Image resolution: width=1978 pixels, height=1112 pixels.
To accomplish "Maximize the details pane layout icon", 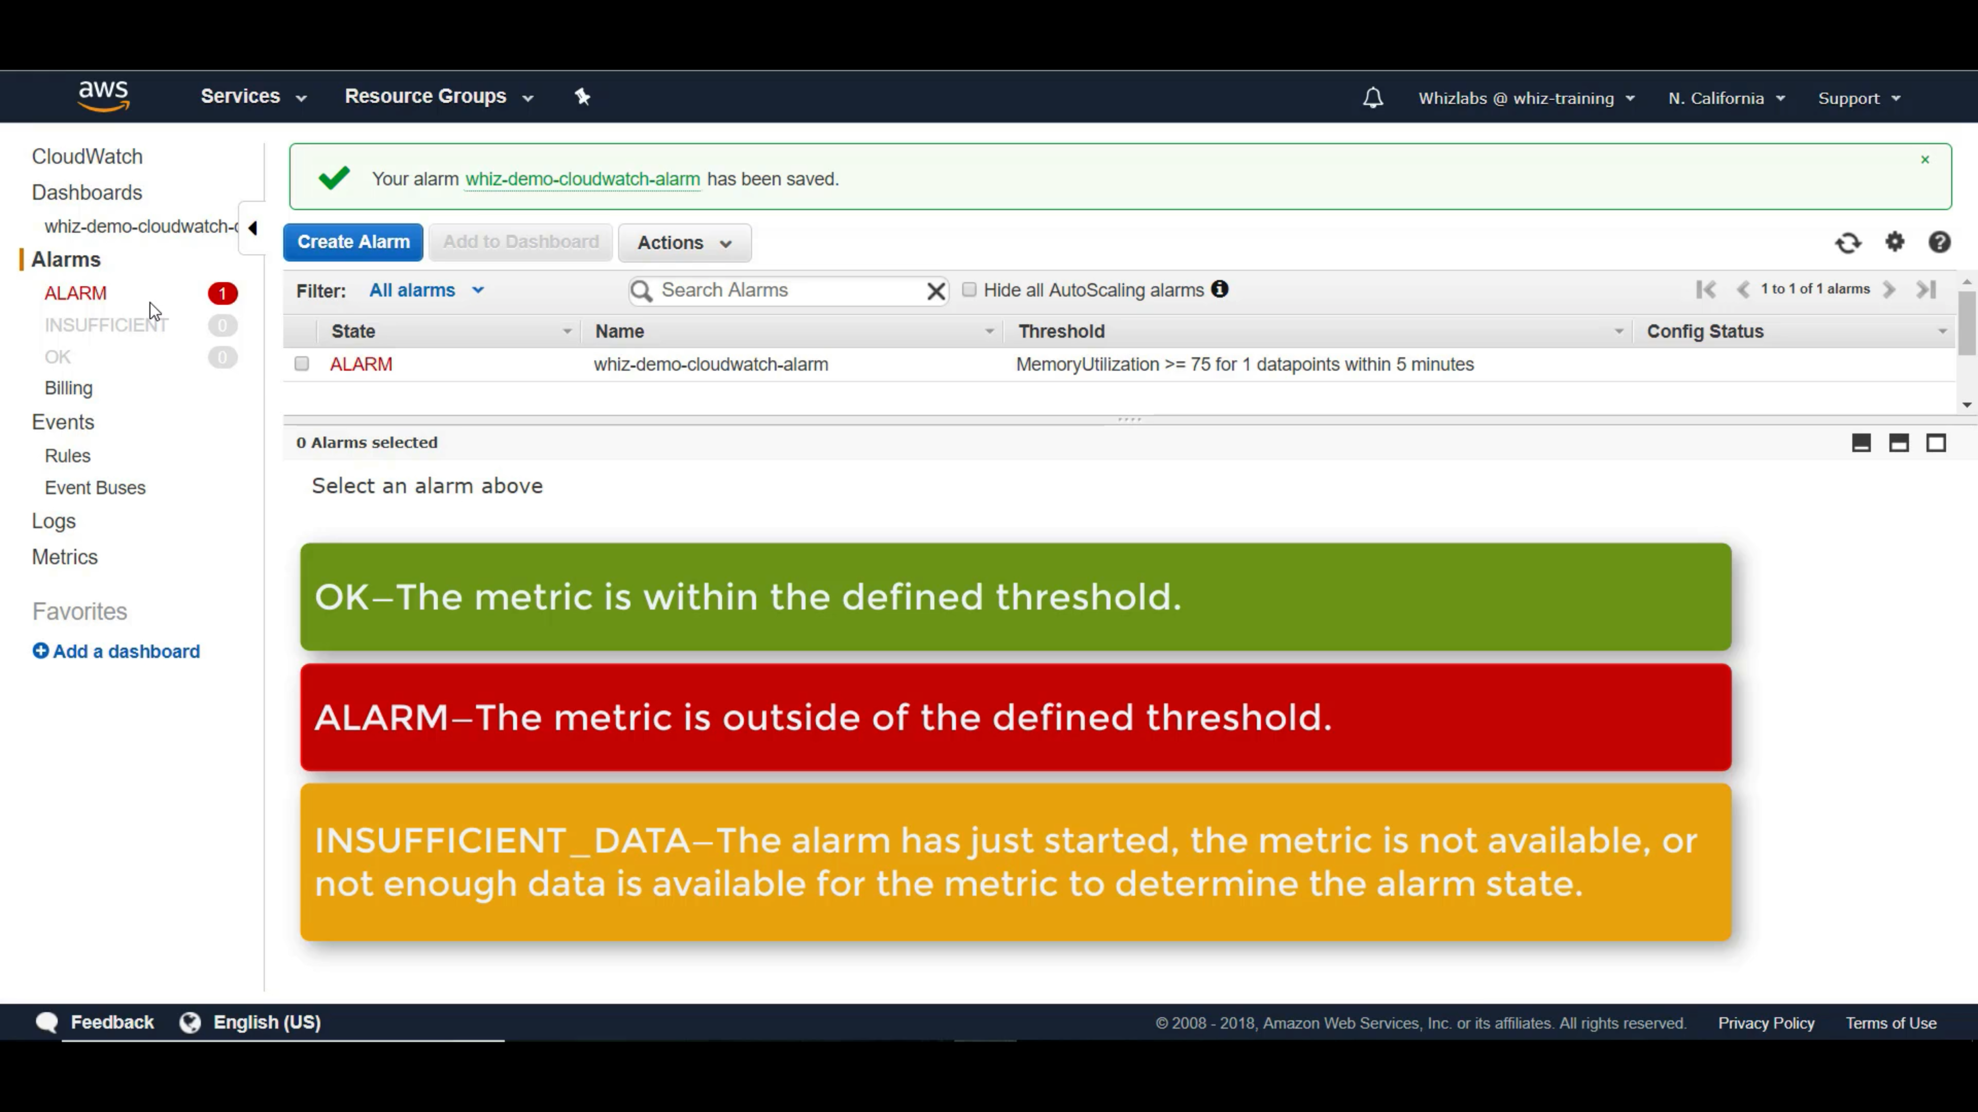I will point(1936,443).
